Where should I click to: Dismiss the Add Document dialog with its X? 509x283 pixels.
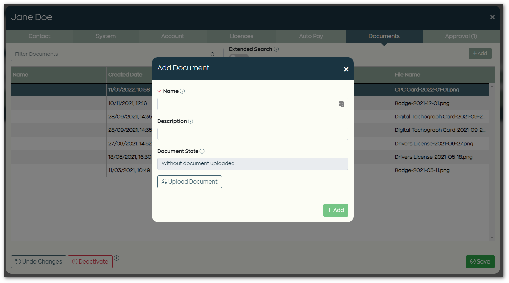coord(346,69)
